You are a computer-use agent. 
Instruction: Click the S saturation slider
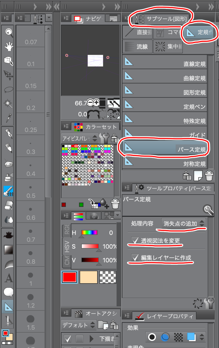click(x=90, y=246)
